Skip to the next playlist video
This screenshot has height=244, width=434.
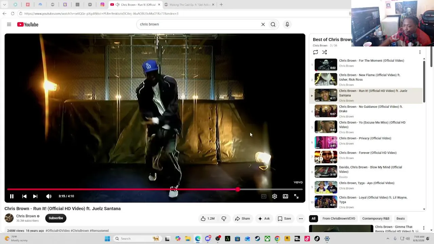[35, 196]
